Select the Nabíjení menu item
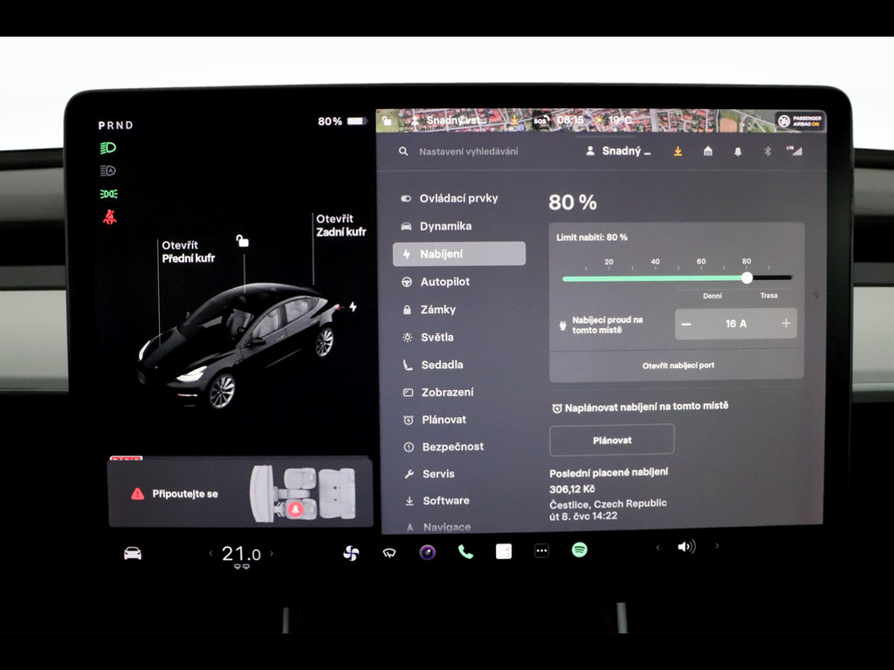 click(459, 254)
